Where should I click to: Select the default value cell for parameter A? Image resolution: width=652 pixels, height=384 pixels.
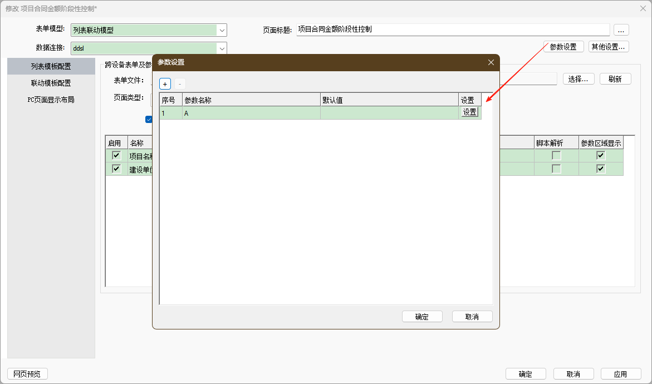tap(389, 112)
